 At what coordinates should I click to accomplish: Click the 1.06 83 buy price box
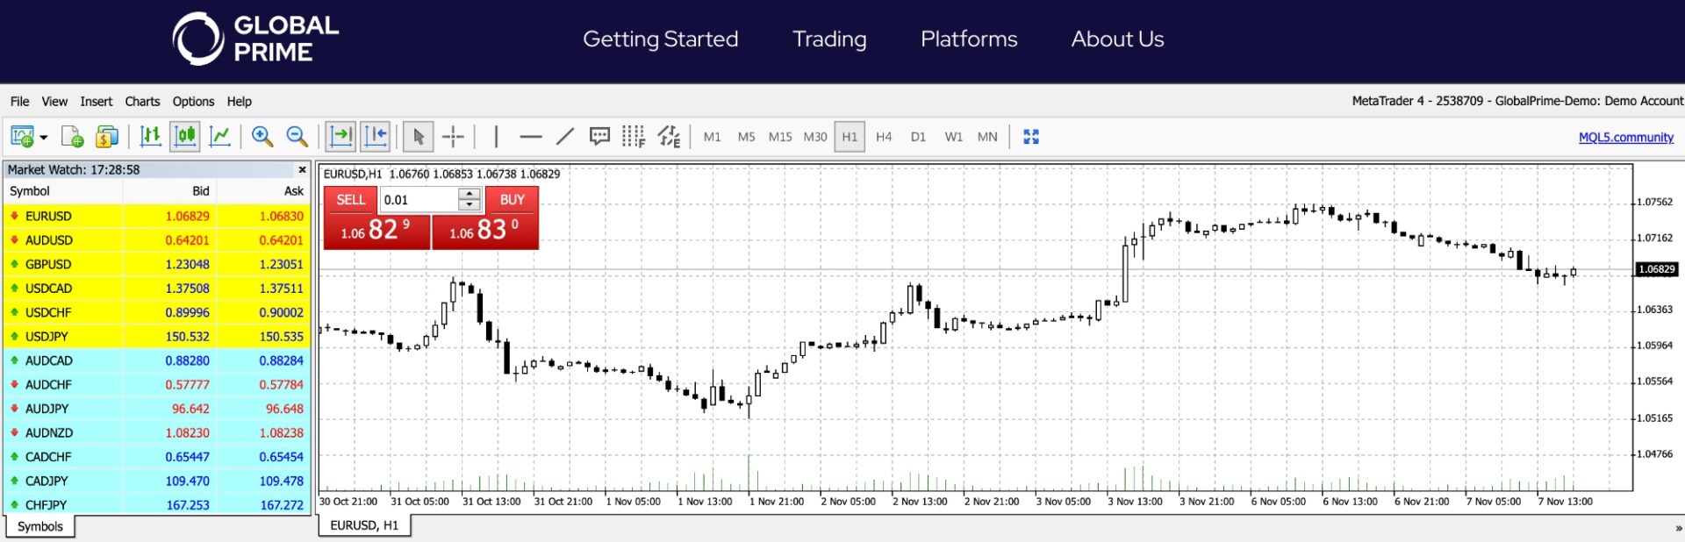[x=484, y=232]
